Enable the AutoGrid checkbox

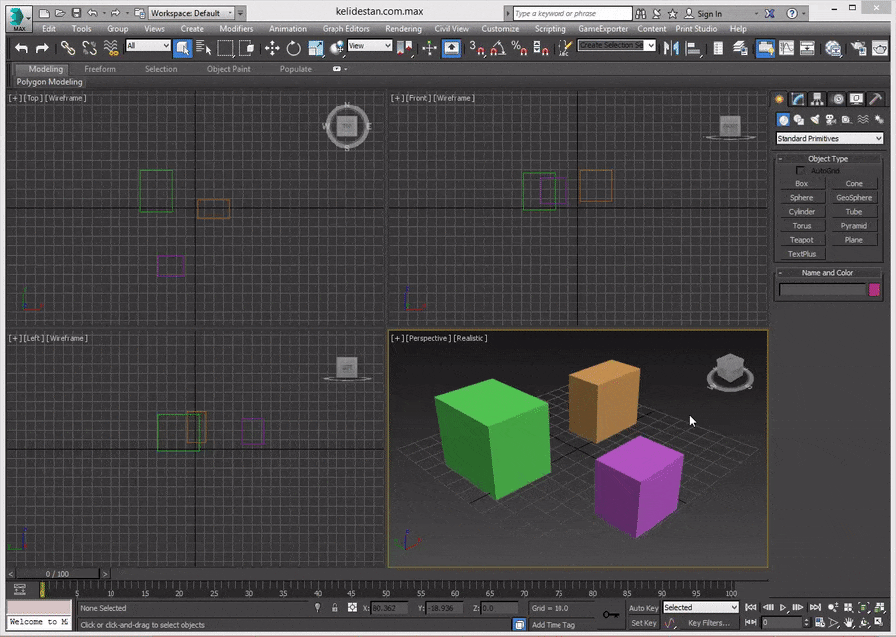(800, 171)
